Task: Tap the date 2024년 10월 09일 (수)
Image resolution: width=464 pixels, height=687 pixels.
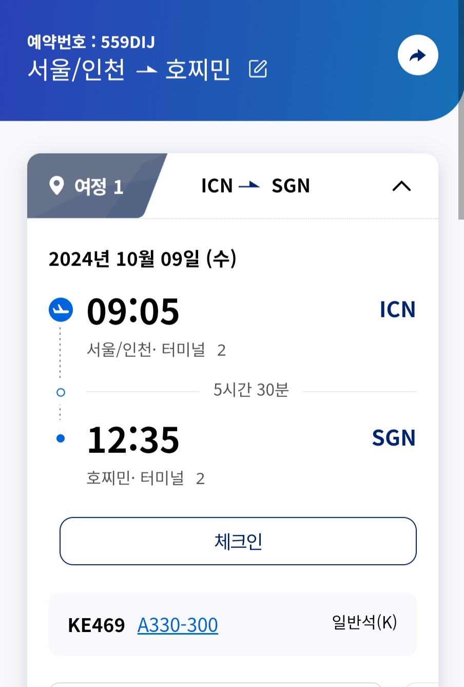Action: 142,259
